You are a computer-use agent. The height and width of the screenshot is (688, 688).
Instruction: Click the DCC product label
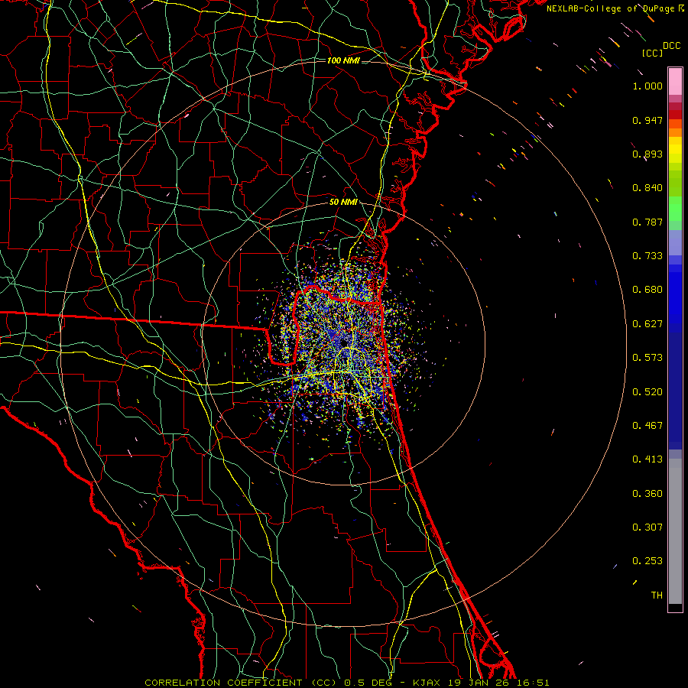(x=671, y=46)
